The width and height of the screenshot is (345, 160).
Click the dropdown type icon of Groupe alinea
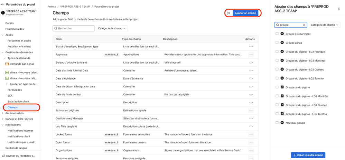tap(282, 43)
